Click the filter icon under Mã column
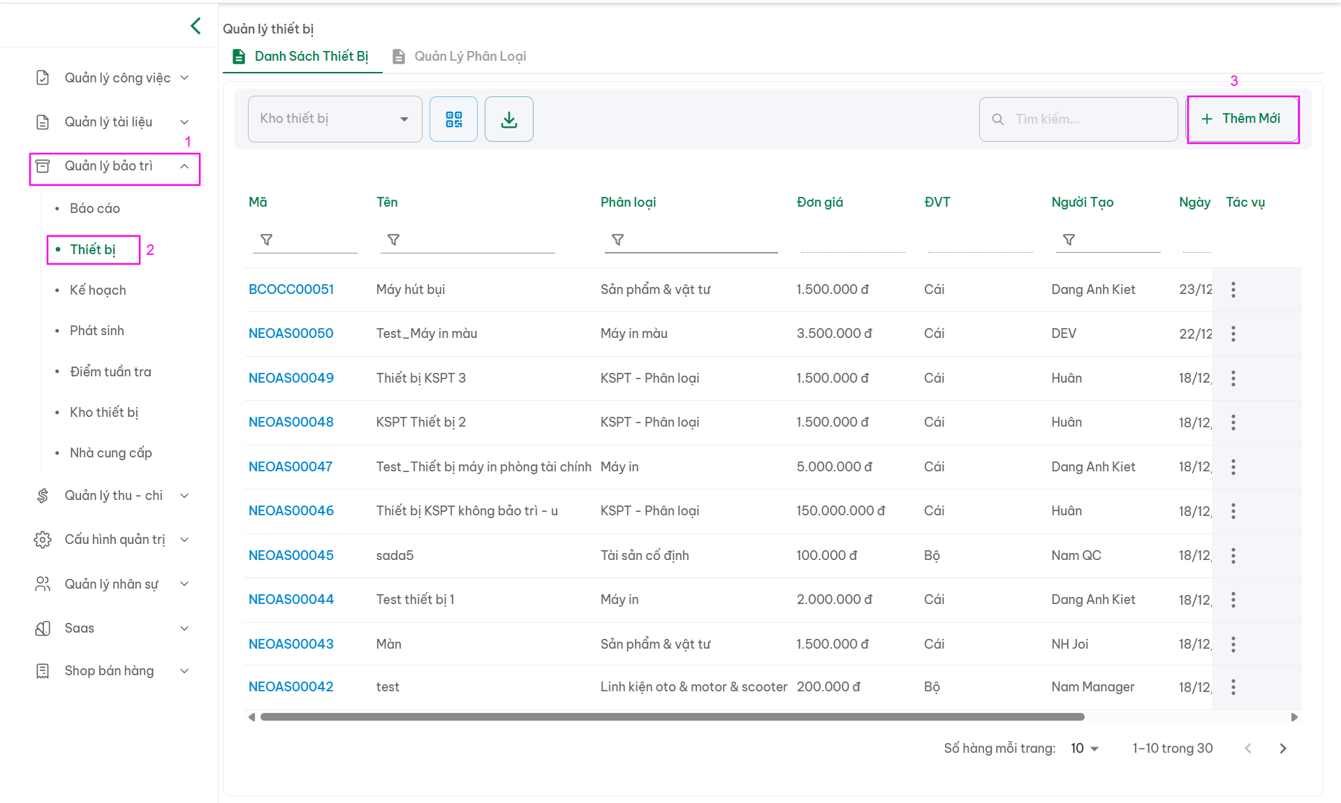Viewport: 1341px width, 803px height. 266,240
